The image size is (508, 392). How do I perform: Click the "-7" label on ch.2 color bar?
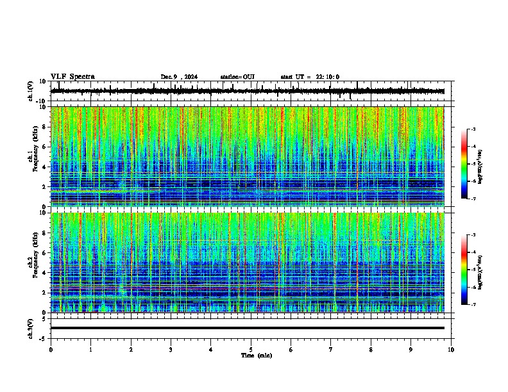[x=473, y=304]
